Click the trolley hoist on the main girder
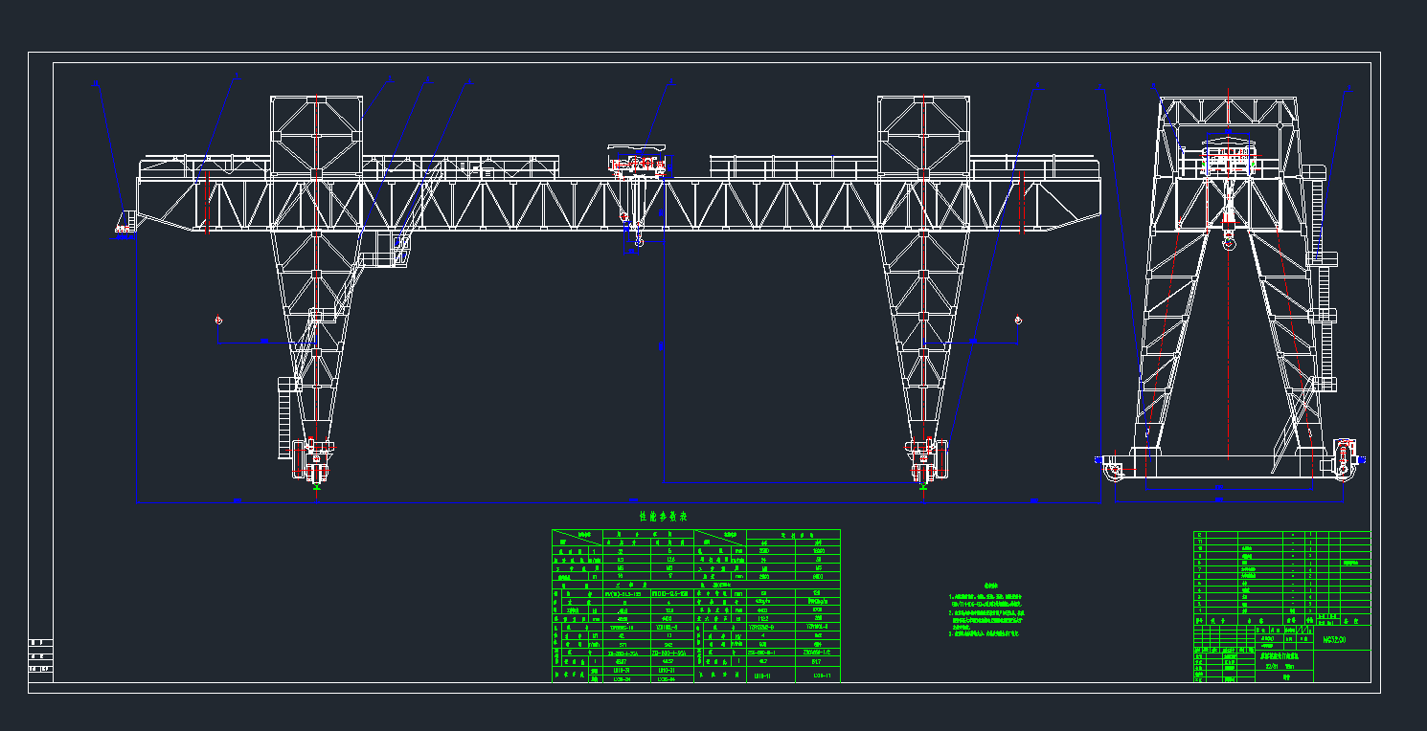The image size is (1427, 731). click(637, 161)
